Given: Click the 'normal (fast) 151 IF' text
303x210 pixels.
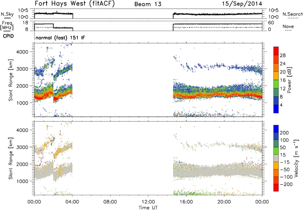Looking at the screenshot, I should pyautogui.click(x=60, y=38).
